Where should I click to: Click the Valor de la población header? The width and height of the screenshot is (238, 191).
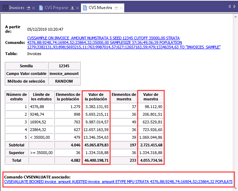[x=96, y=97]
